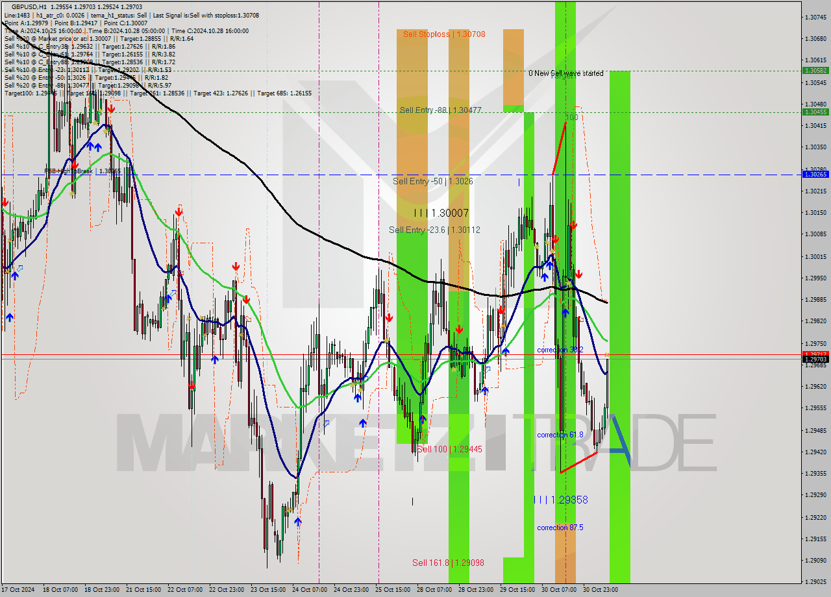The width and height of the screenshot is (831, 597).
Task: Click the 1.30745 price axis value
Action: [x=815, y=17]
